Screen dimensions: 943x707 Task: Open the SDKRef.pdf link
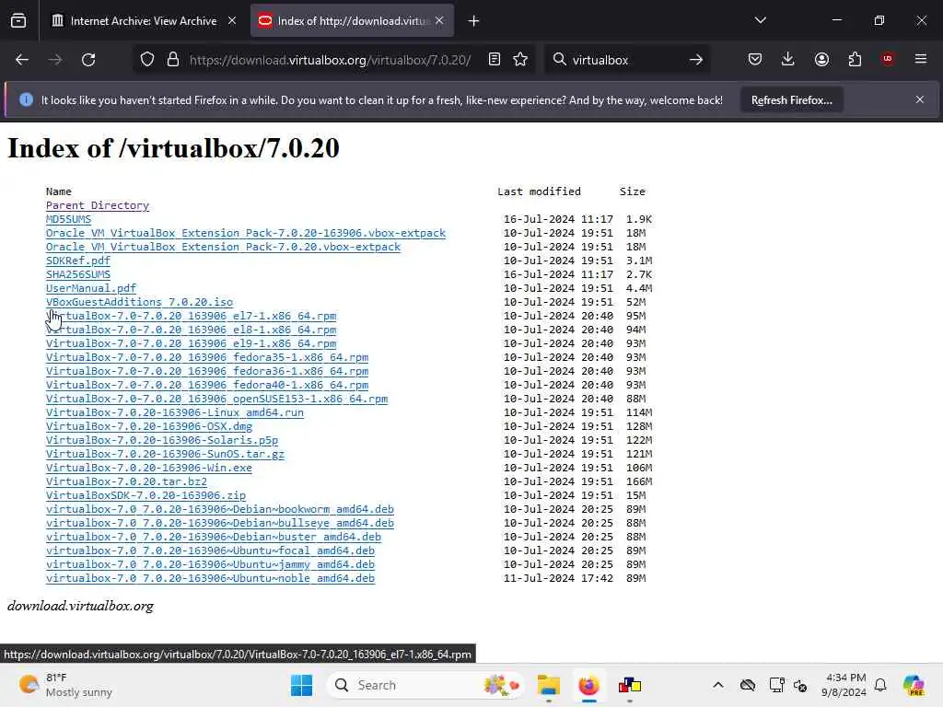(x=78, y=261)
